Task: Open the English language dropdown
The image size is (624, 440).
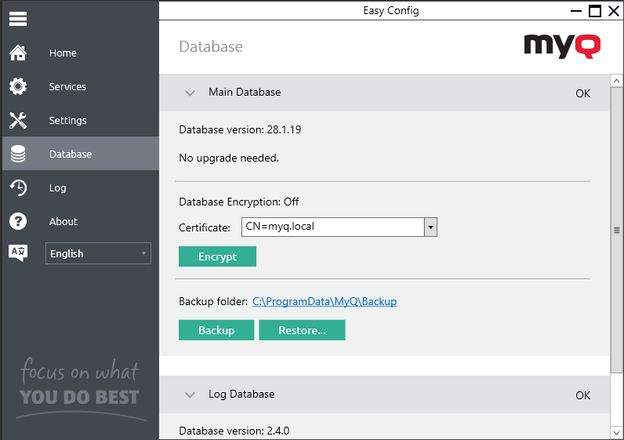Action: click(x=98, y=253)
